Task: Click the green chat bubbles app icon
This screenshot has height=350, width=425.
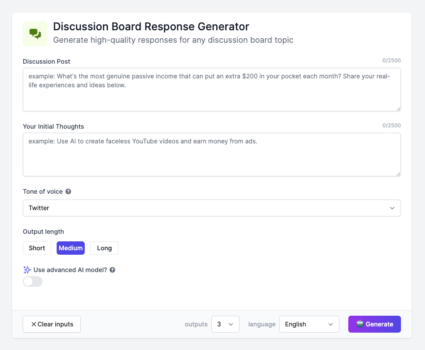Action: point(35,34)
